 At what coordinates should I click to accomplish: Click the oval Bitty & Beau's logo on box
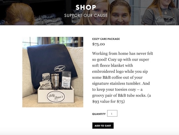tap(56, 97)
